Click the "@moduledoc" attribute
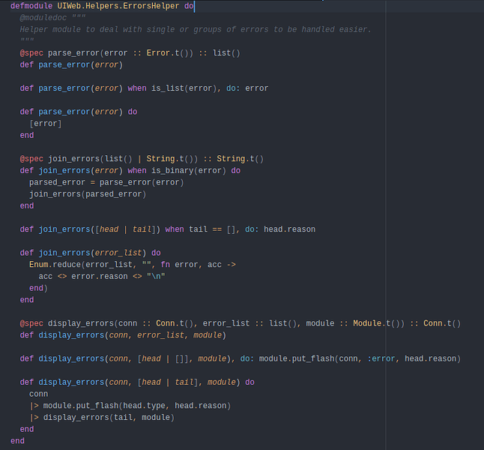 click(x=43, y=17)
